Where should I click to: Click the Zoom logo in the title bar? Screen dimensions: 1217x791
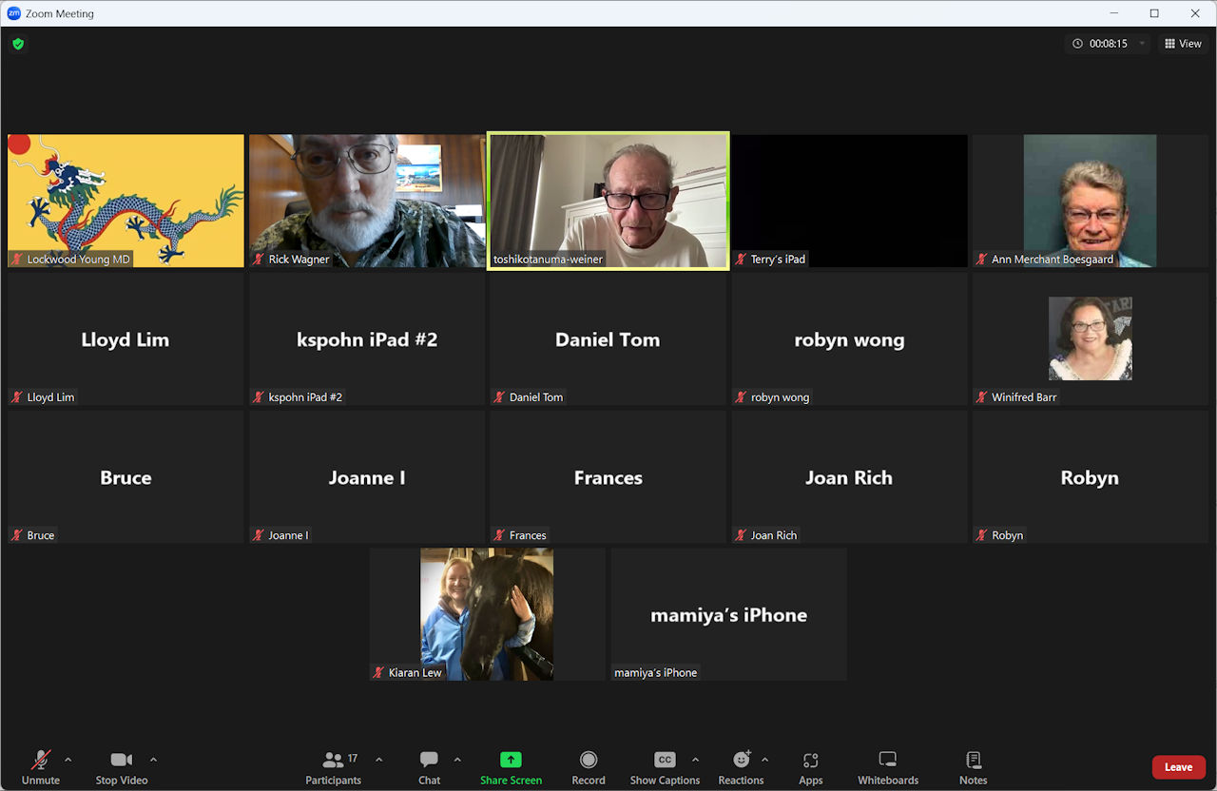[14, 13]
